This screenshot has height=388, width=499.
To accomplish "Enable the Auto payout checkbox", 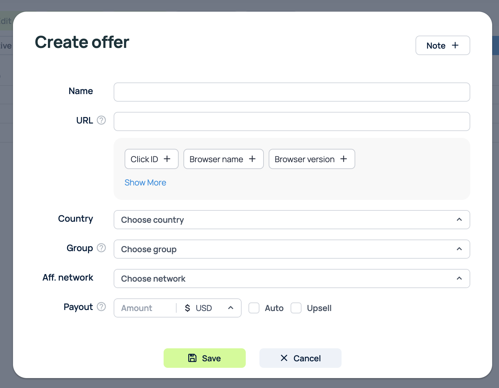I will pos(254,308).
